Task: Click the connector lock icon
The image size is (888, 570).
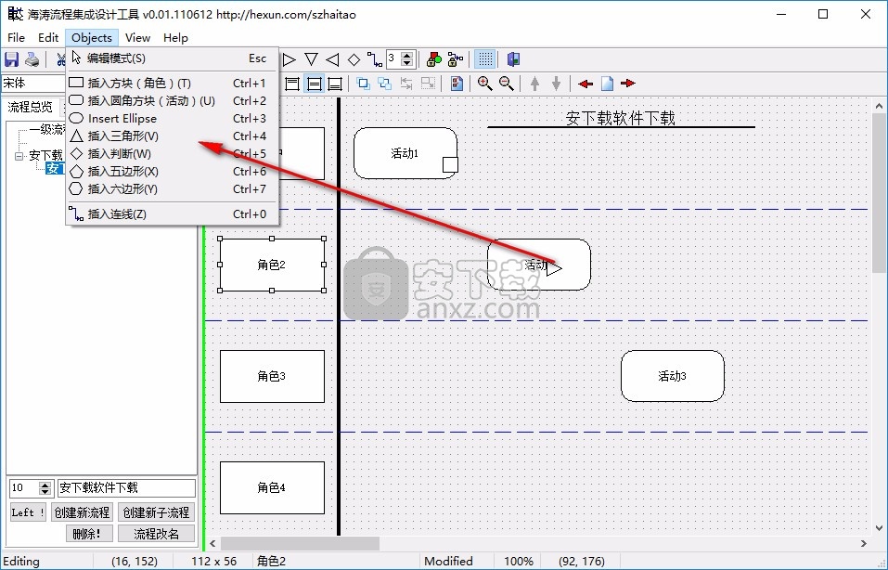Action: pyautogui.click(x=455, y=59)
